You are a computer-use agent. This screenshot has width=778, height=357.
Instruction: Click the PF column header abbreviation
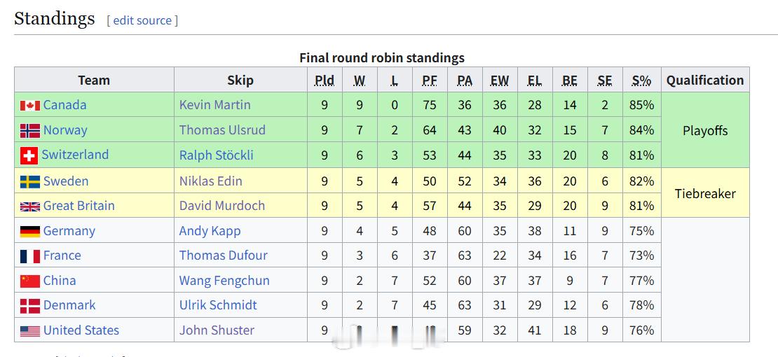point(430,80)
